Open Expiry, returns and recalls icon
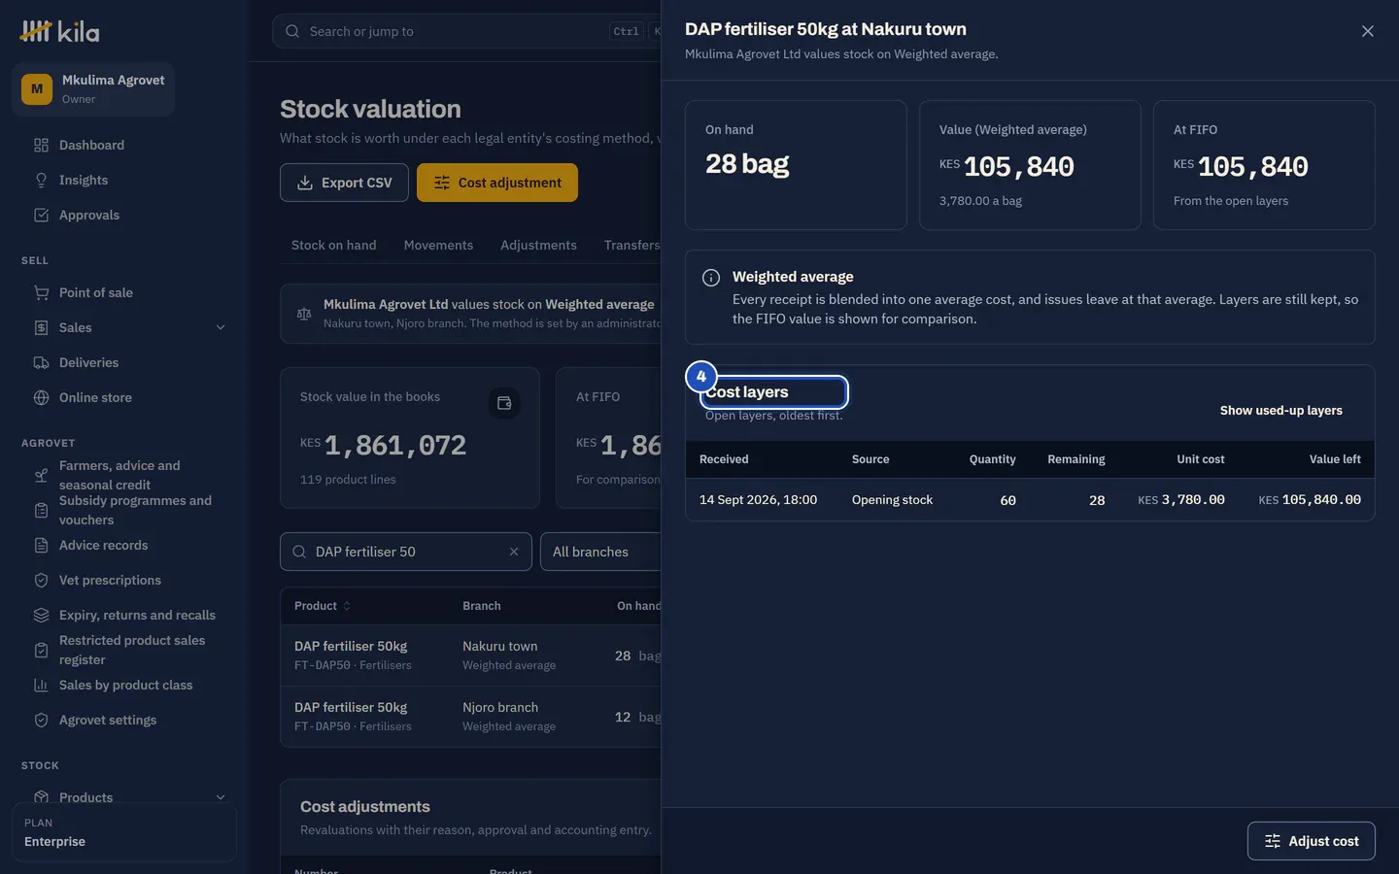Screen dimensions: 1399x874 click(x=41, y=616)
